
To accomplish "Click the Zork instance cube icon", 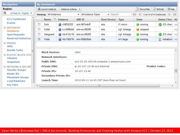I will pos(60,25).
